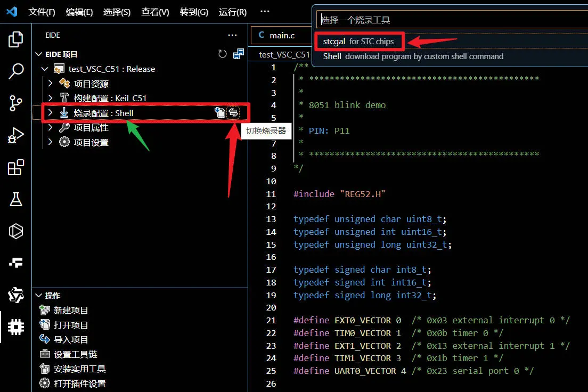Open the 文件(F) menu
The height and width of the screenshot is (392, 588).
tap(42, 12)
